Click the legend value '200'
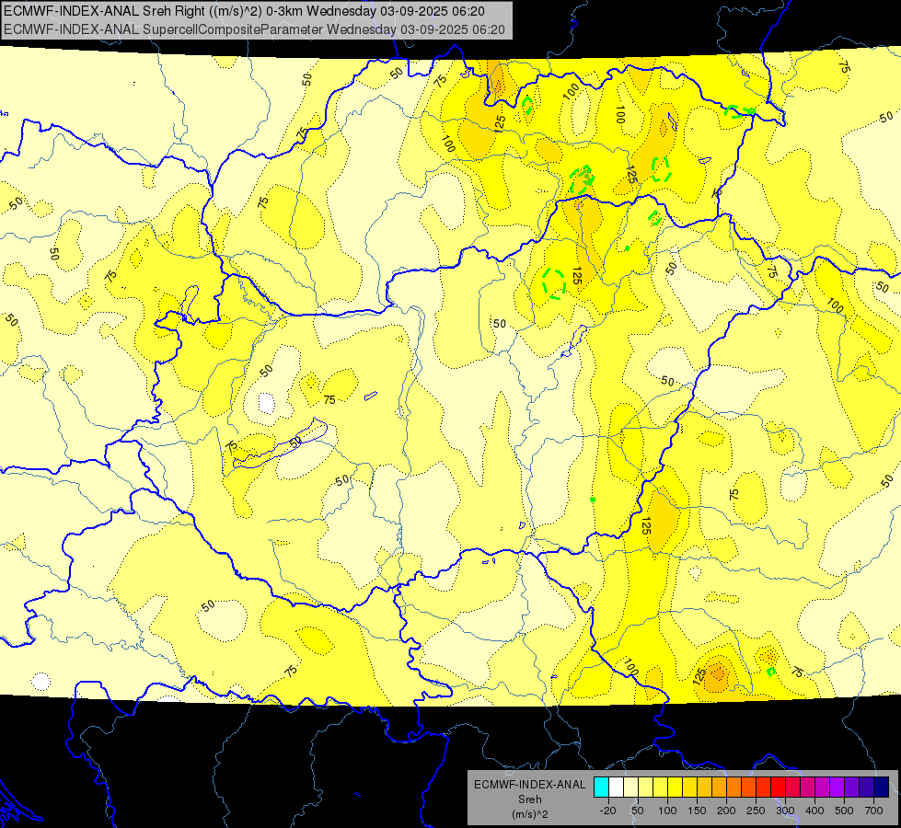This screenshot has height=828, width=901. [726, 811]
